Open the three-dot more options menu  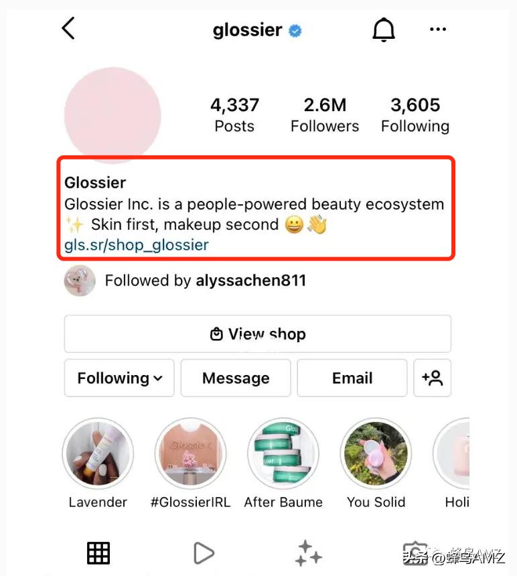438,29
